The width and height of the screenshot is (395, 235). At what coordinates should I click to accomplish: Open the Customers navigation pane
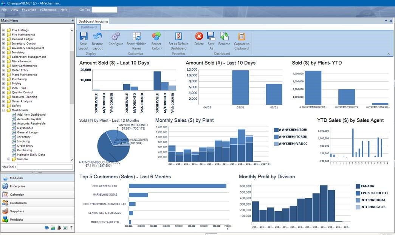point(18,203)
